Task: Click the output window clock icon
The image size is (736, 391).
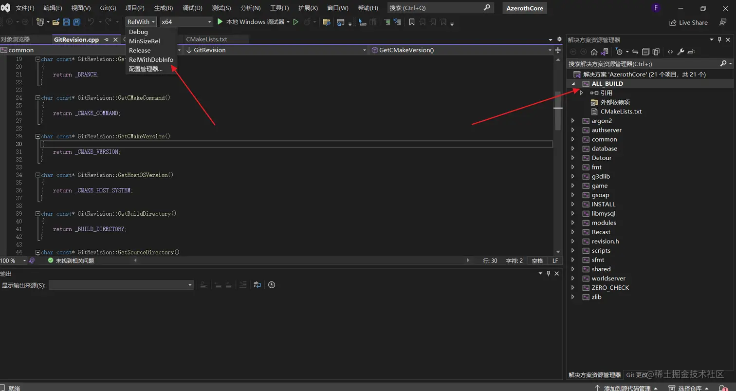Action: tap(272, 285)
